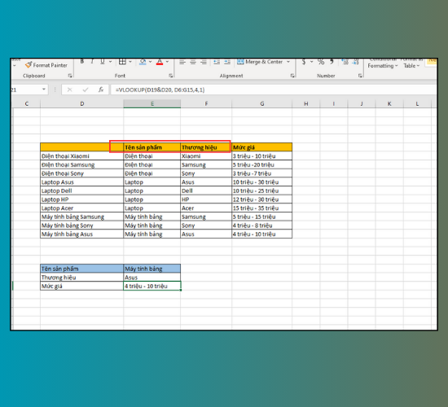Select the 'Xiaomi' brand cell
The width and height of the screenshot is (448, 407).
tap(206, 156)
